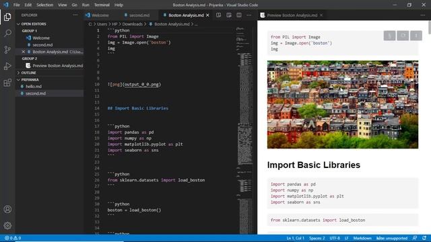Click Downloads in the breadcrumb path
Screen dimensions: 431x242
[133, 24]
